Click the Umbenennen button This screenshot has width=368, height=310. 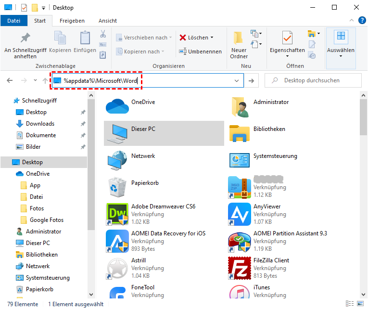pos(200,52)
